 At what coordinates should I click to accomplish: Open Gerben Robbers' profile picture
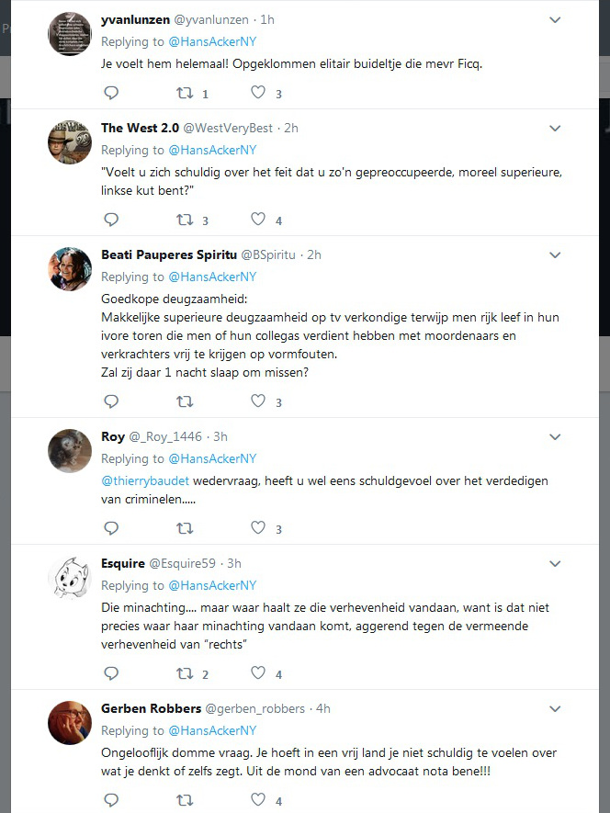click(70, 723)
